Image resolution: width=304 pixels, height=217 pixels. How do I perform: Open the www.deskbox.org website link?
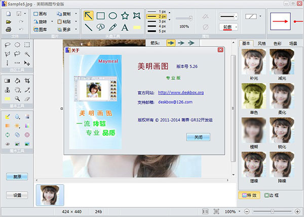[180, 93]
